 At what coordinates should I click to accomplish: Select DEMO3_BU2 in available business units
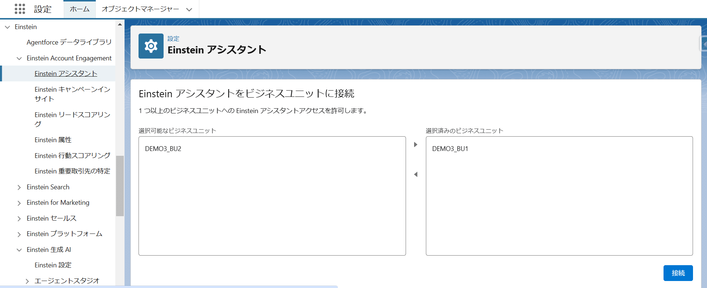(163, 149)
